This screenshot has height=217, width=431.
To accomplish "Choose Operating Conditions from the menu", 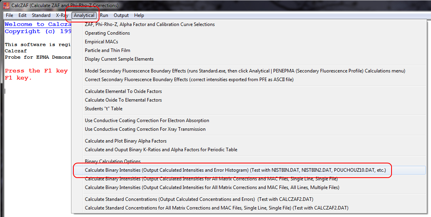I will [107, 33].
